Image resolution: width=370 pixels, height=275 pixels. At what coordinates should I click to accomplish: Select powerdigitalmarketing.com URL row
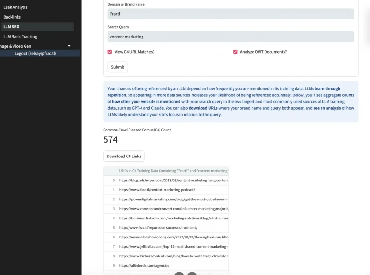click(173, 200)
